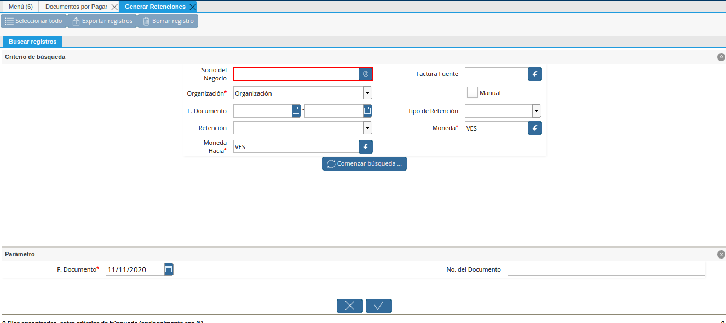
Task: Collapse the Criterio de búsqueda section
Action: 721,57
